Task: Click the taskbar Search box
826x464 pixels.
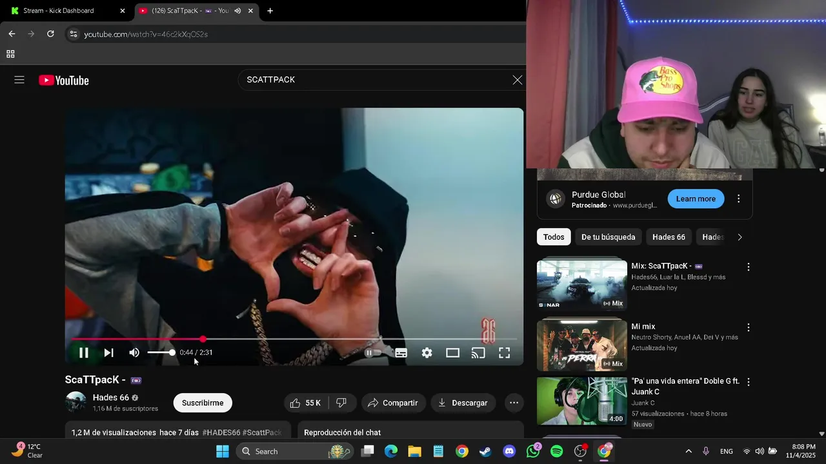Action: point(294,451)
